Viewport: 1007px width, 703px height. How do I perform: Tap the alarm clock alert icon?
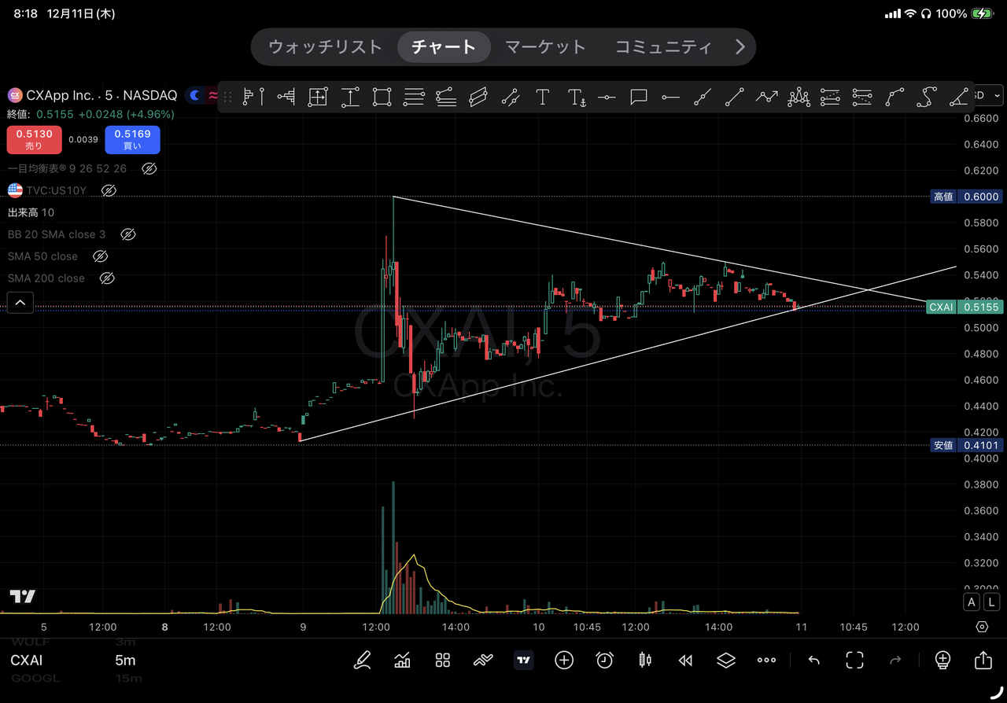pos(604,661)
